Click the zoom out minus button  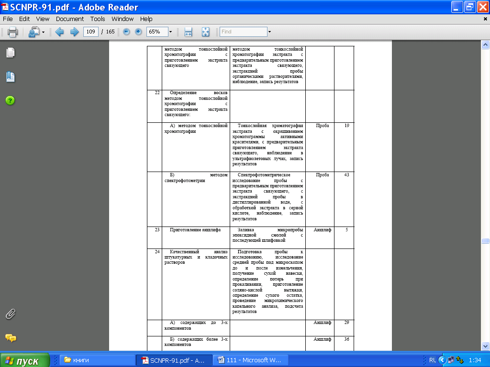tap(126, 32)
